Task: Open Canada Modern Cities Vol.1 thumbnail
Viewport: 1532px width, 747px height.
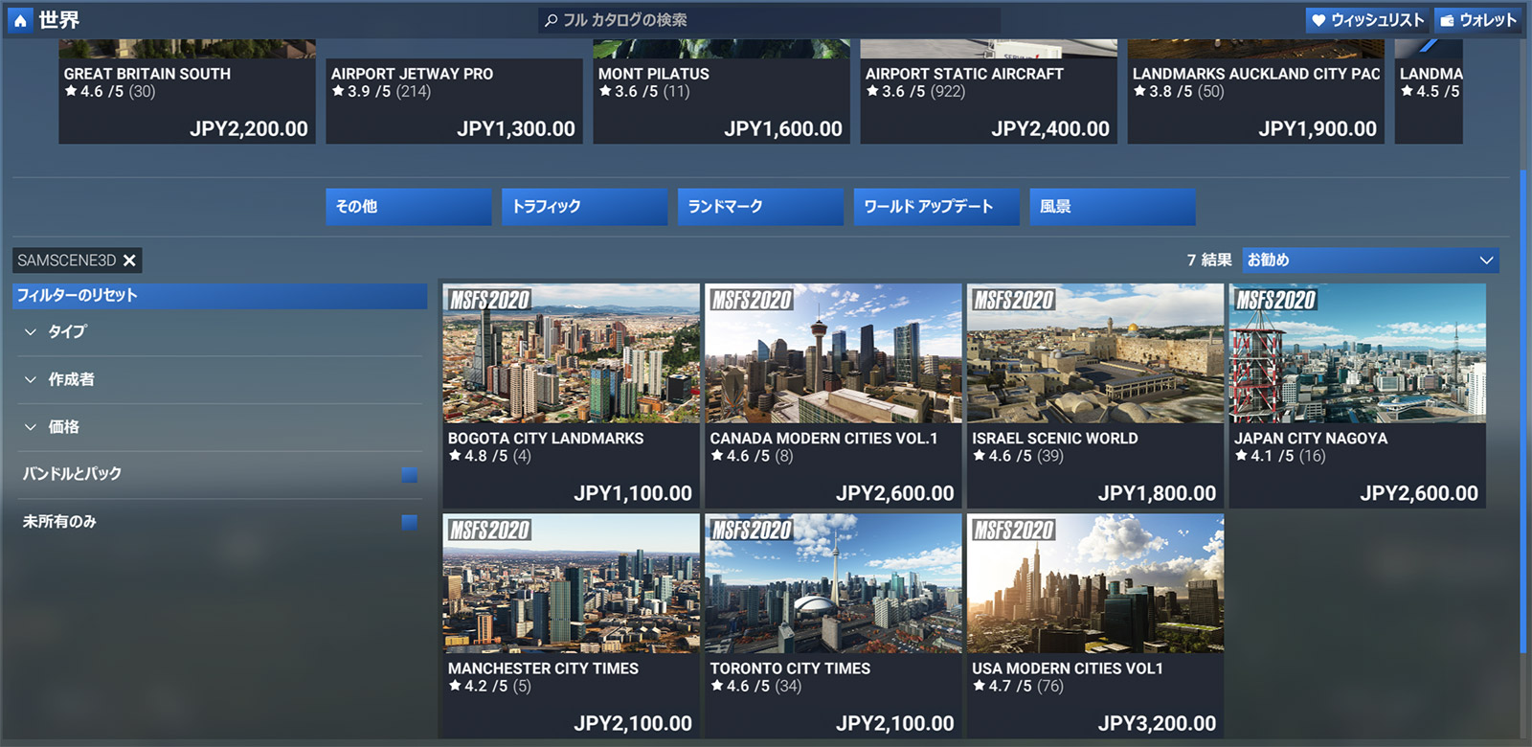Action: [834, 353]
